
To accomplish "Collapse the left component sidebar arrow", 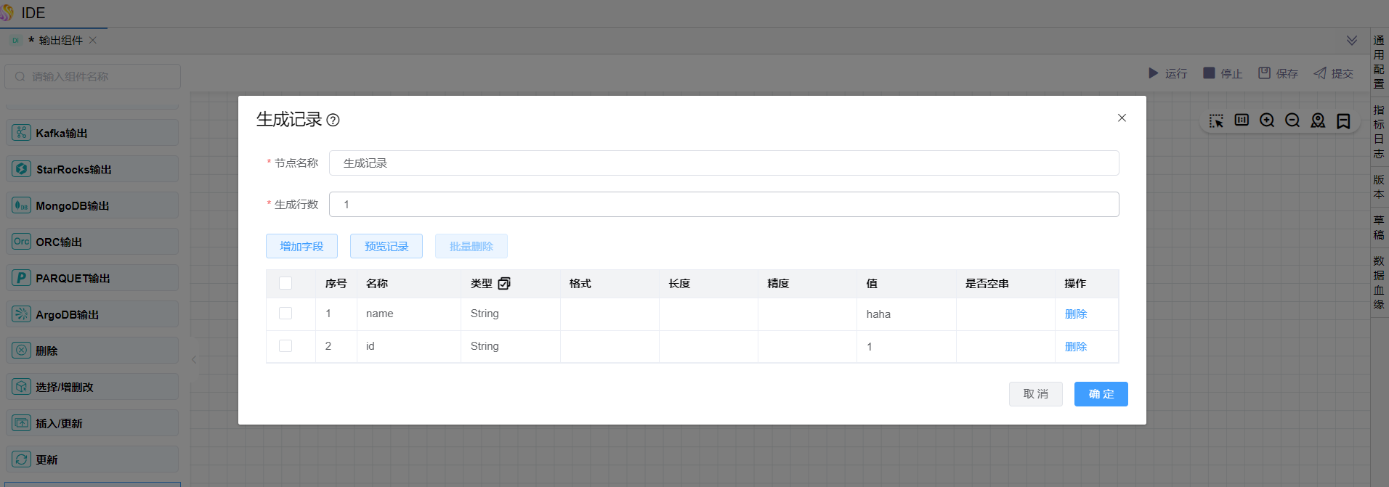I will pyautogui.click(x=194, y=359).
